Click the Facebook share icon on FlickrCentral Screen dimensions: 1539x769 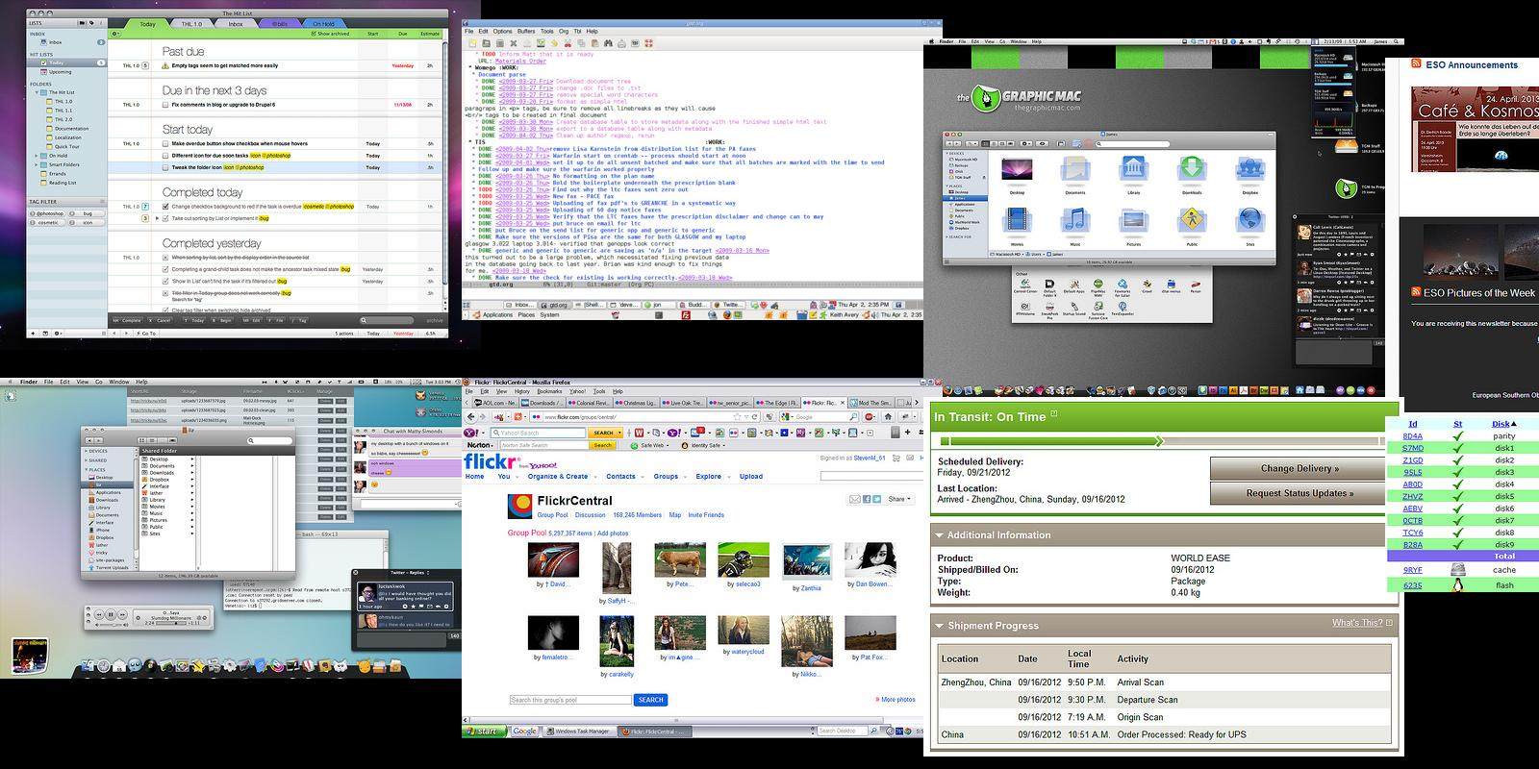[866, 500]
